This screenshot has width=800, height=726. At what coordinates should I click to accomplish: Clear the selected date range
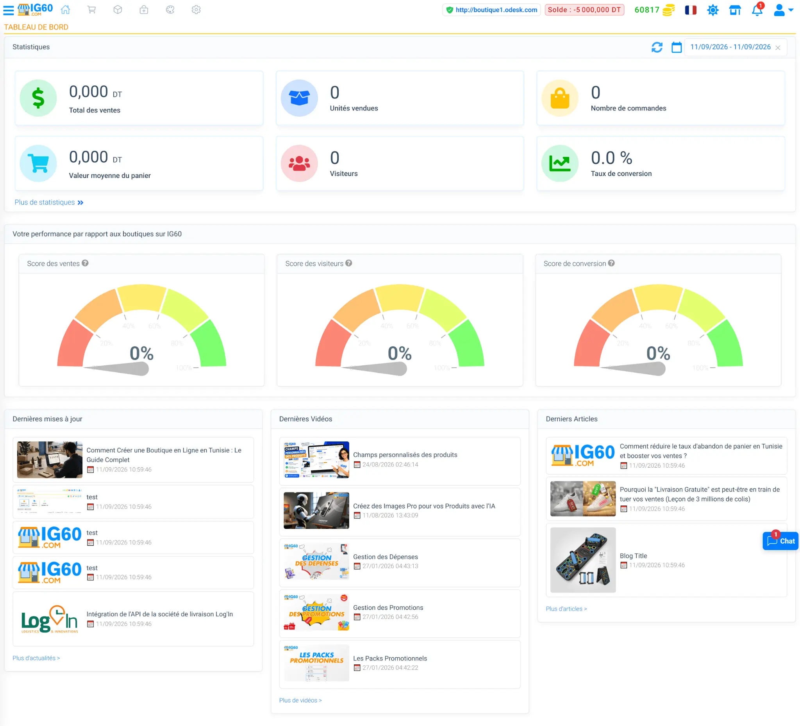(x=778, y=48)
